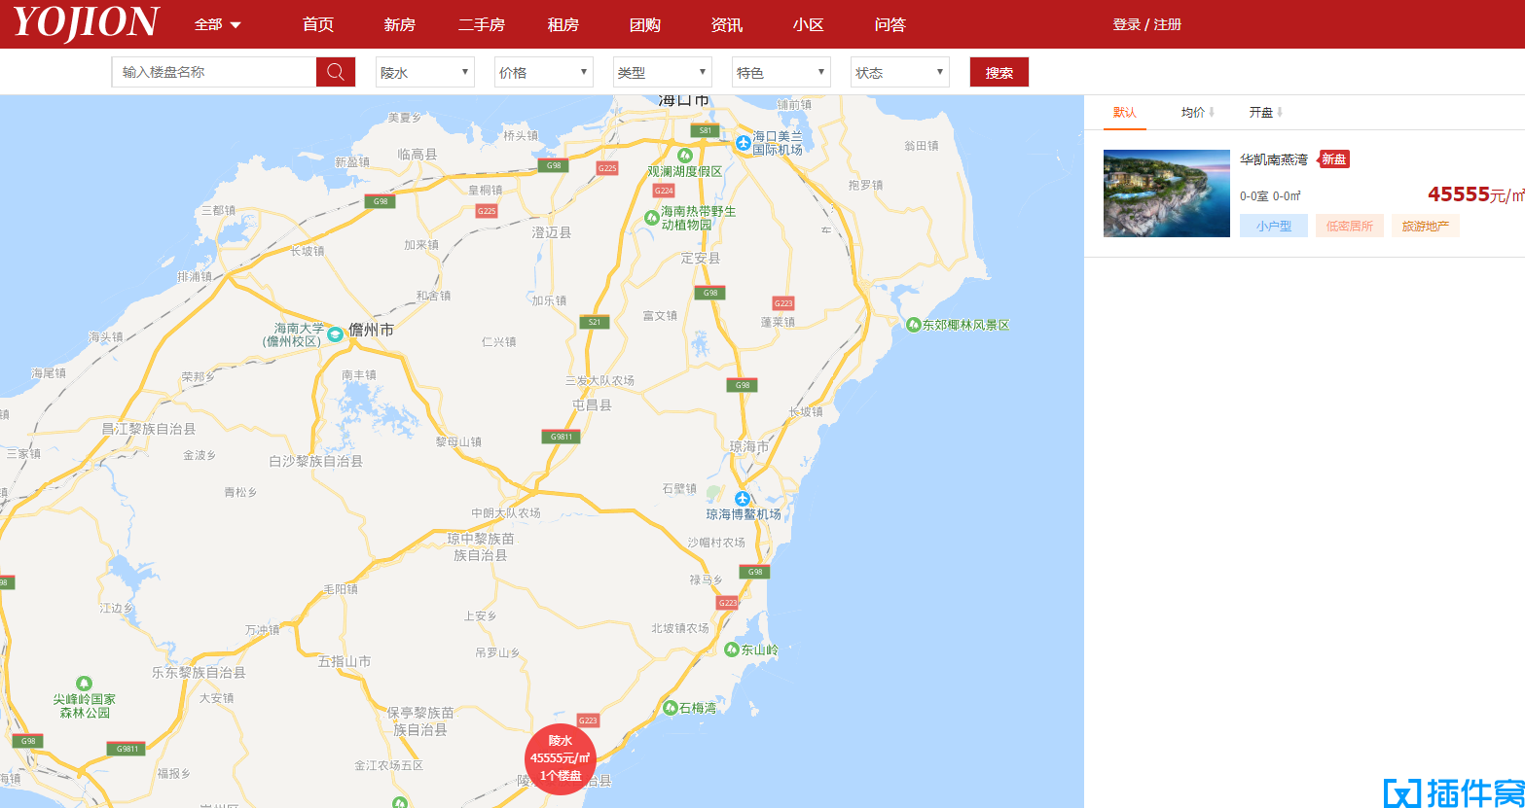Open the 租房 menu item
The width and height of the screenshot is (1525, 808).
pyautogui.click(x=563, y=24)
